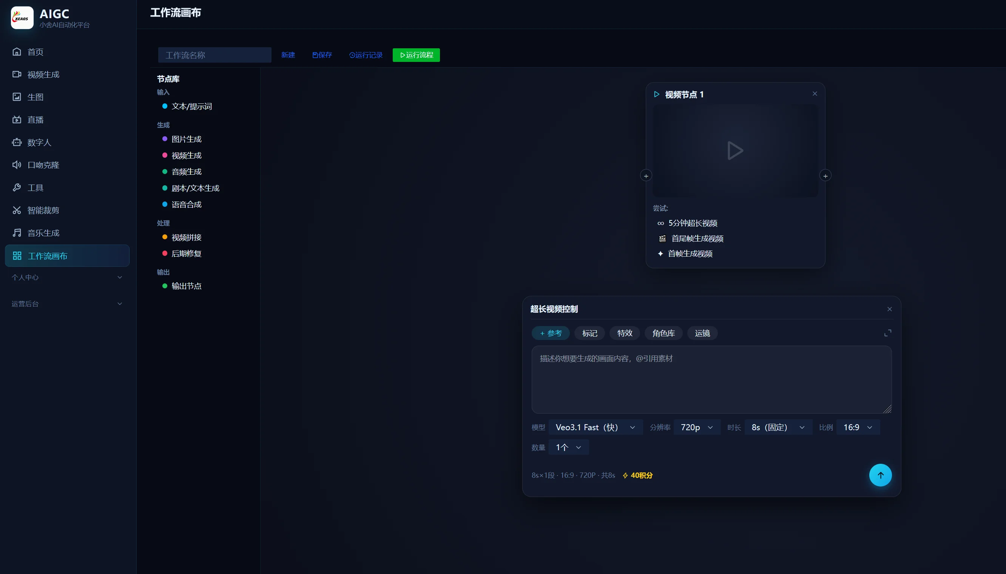The image size is (1006, 574).
Task: Click the 口吻克隆 speaker icon
Action: (17, 165)
